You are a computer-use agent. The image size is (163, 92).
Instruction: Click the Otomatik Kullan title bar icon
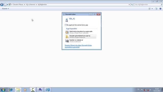[x=64, y=14]
